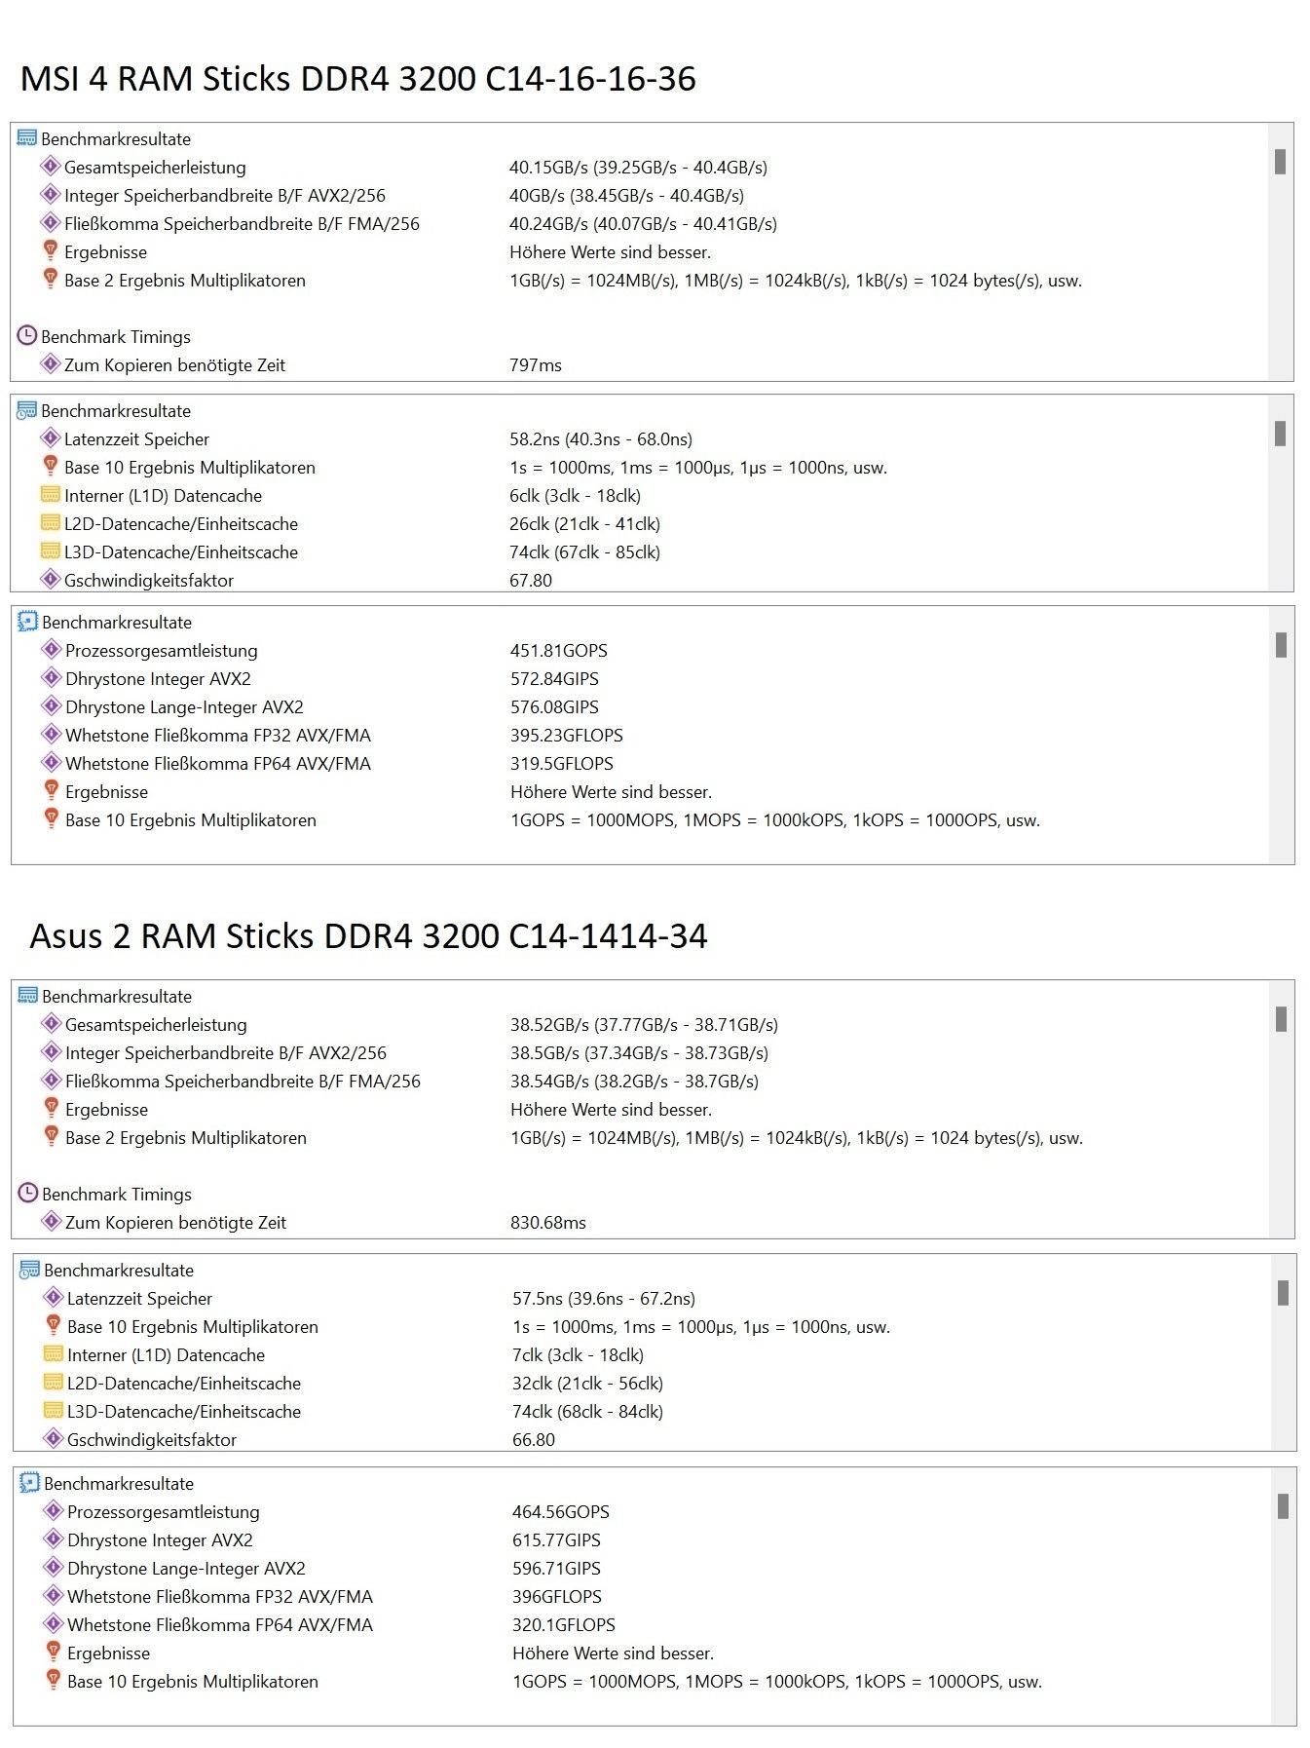Click the icon beside Latenzzeit Speicher 57.5ns
Screen dimensions: 1310x1748
[x=54, y=1297]
